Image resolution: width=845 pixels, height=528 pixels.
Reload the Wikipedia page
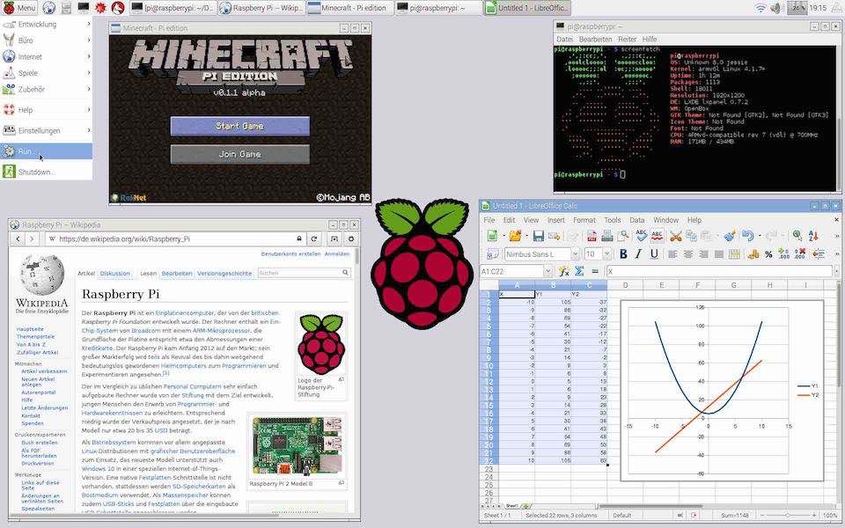[x=313, y=237]
